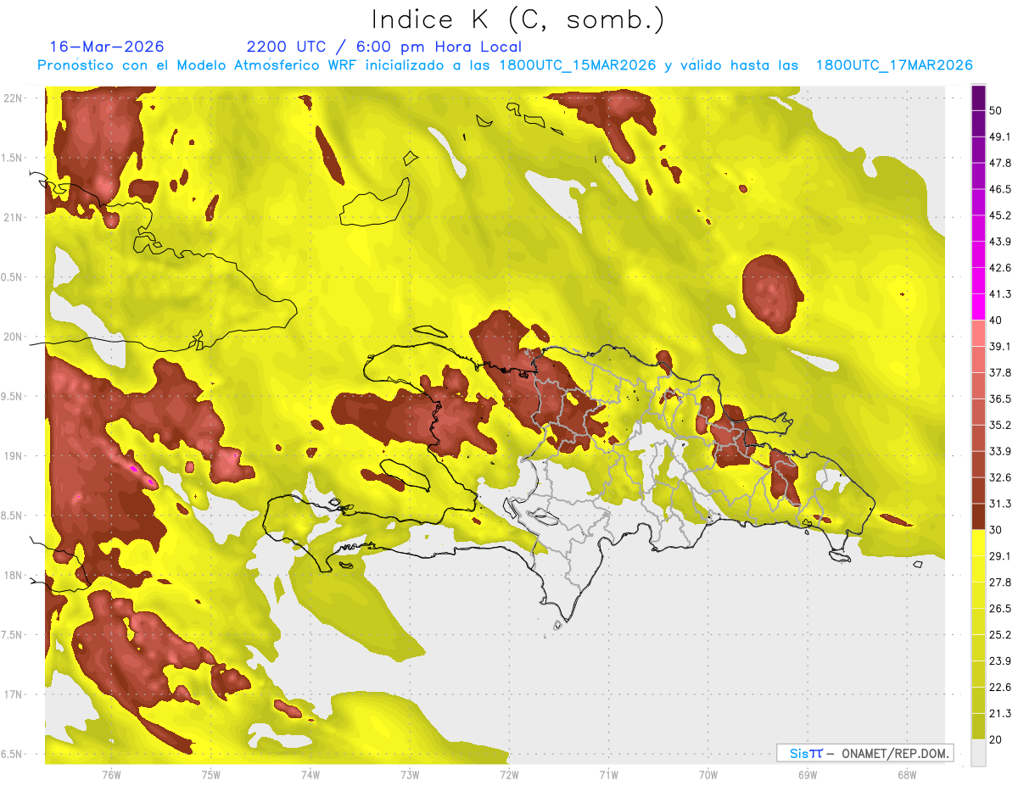Click the legend value '46.5'

tap(1000, 189)
